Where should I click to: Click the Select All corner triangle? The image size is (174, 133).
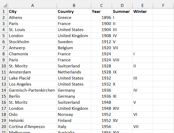pyautogui.click(x=4, y=5)
